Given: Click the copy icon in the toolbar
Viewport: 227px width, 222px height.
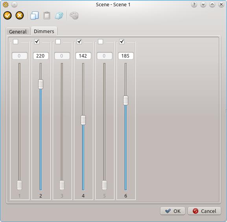Looking at the screenshot, I should [35, 15].
